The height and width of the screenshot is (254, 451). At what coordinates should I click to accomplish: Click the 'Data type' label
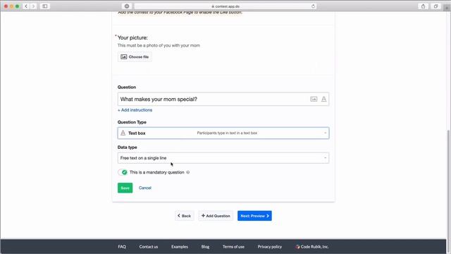tap(127, 147)
